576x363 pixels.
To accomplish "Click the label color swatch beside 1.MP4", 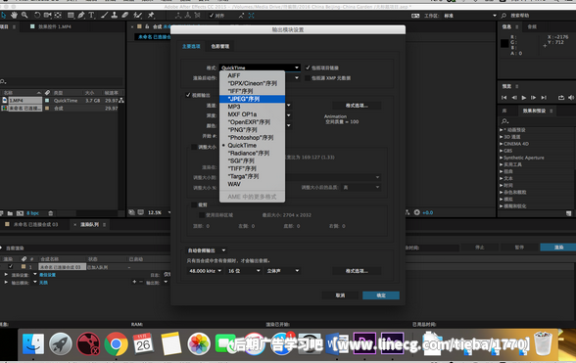I will 47,100.
